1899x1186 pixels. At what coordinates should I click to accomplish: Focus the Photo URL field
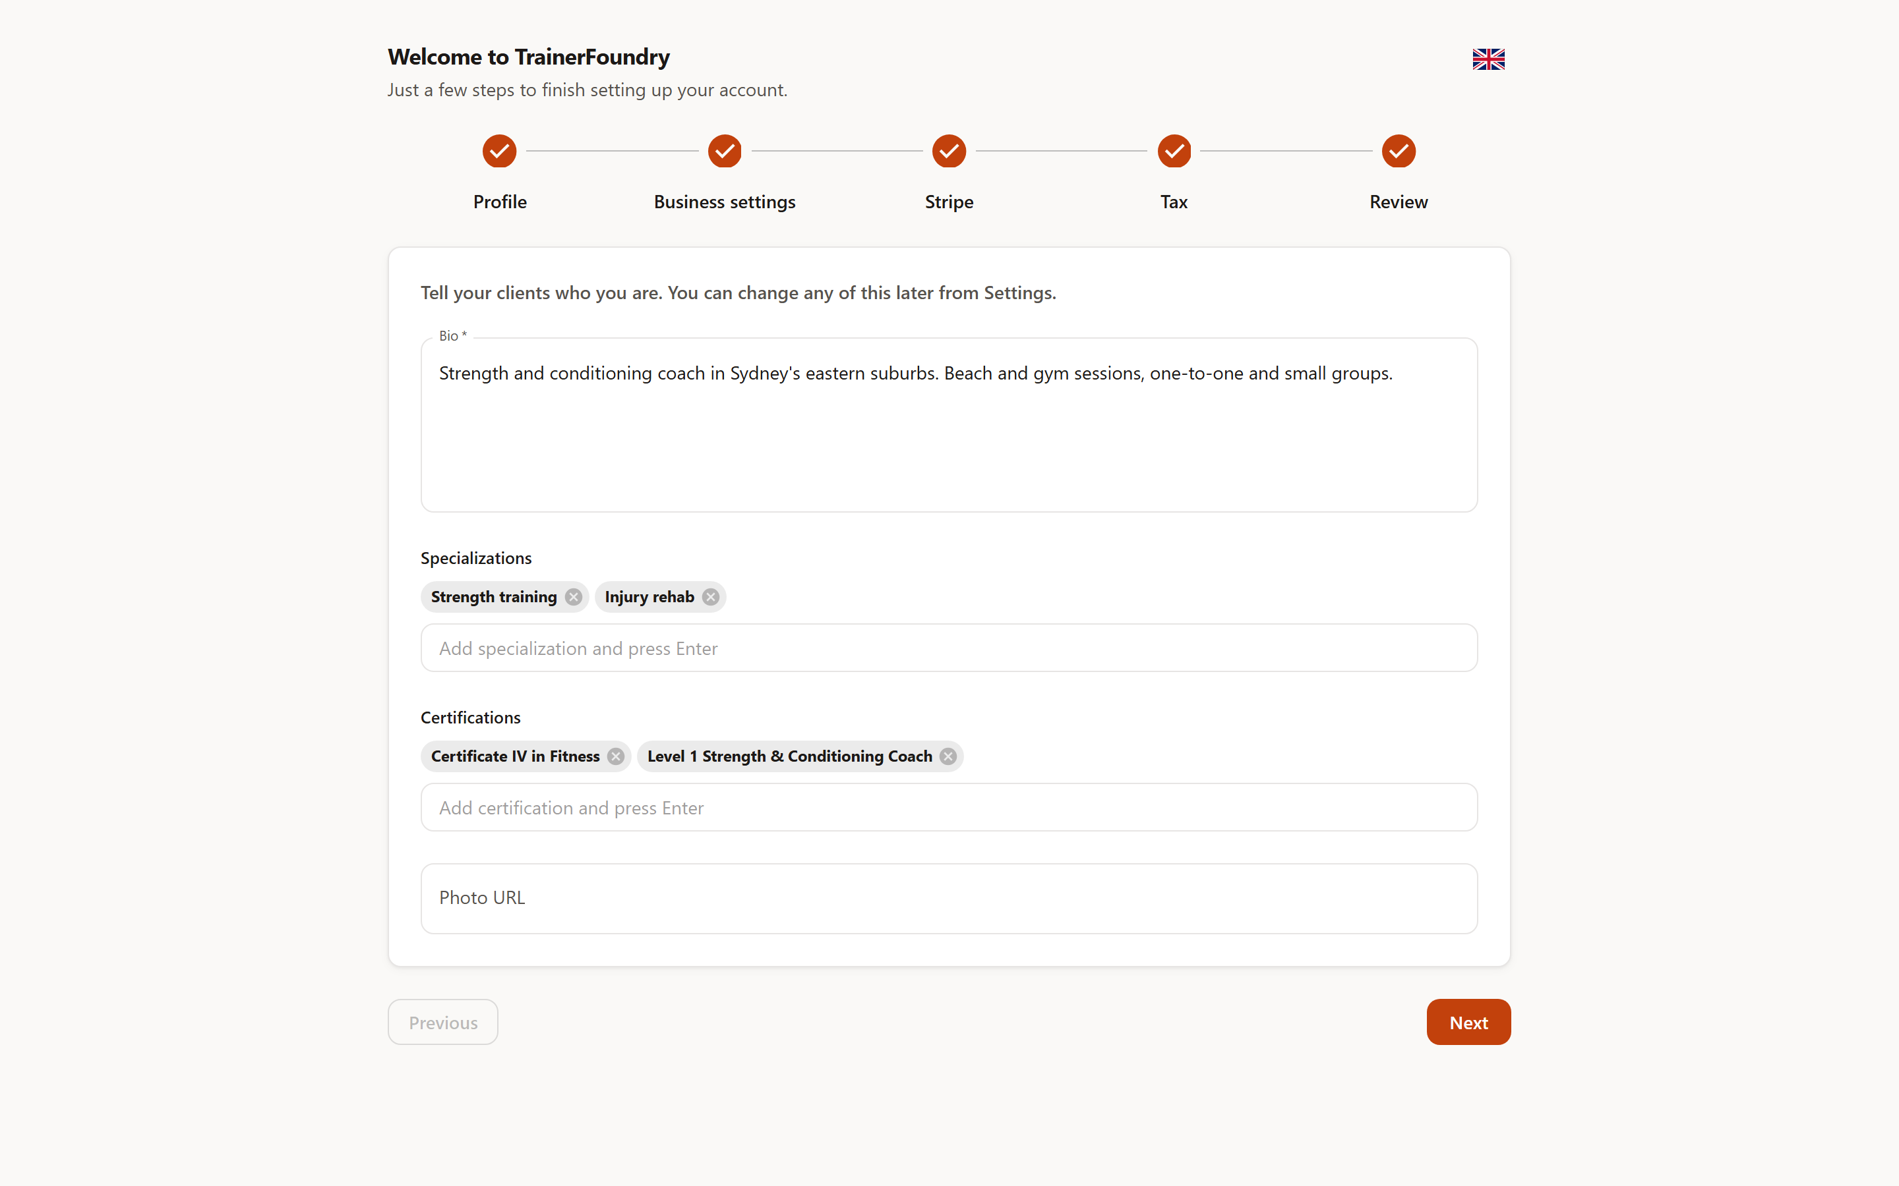[949, 898]
